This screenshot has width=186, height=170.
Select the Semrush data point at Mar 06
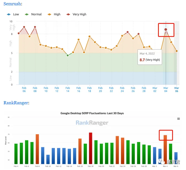point(177,51)
